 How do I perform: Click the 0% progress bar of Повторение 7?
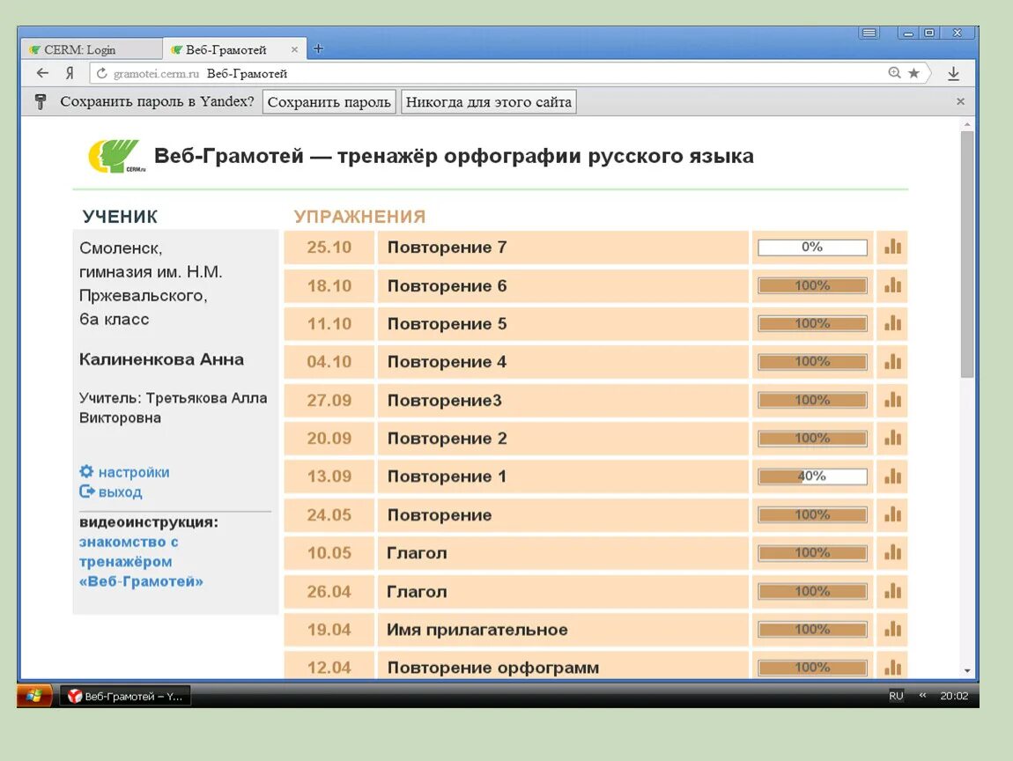pyautogui.click(x=812, y=247)
